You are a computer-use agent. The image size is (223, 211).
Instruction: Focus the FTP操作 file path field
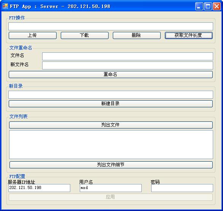(x=111, y=26)
